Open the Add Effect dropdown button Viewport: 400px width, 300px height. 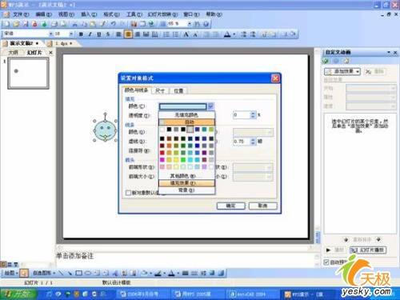(x=342, y=71)
